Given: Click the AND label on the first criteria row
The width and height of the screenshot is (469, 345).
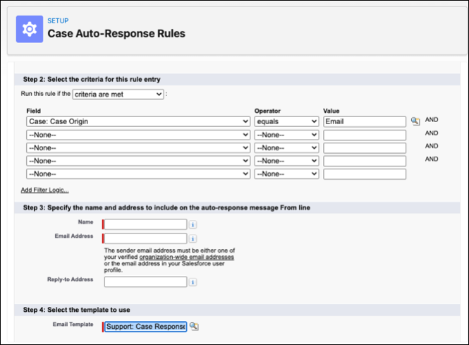Looking at the screenshot, I should pyautogui.click(x=432, y=120).
